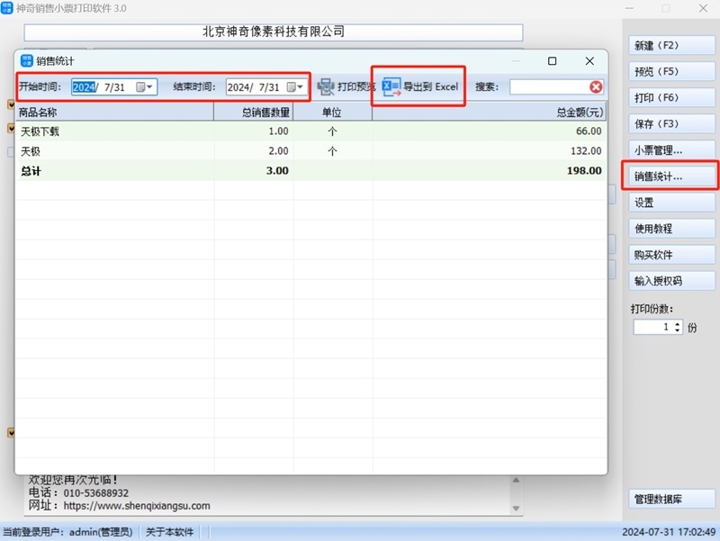Click the Excel export icon
This screenshot has height=541, width=720.
point(391,86)
